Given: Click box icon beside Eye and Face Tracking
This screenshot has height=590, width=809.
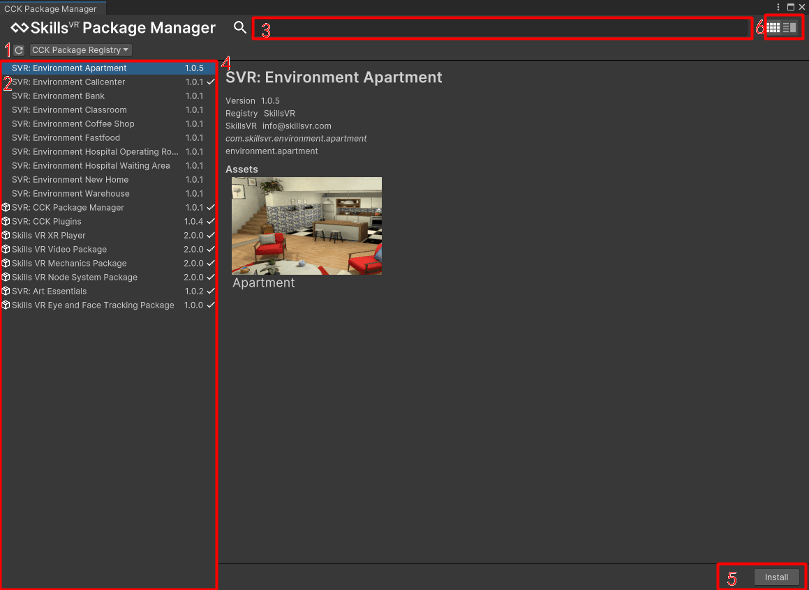Looking at the screenshot, I should tap(6, 305).
